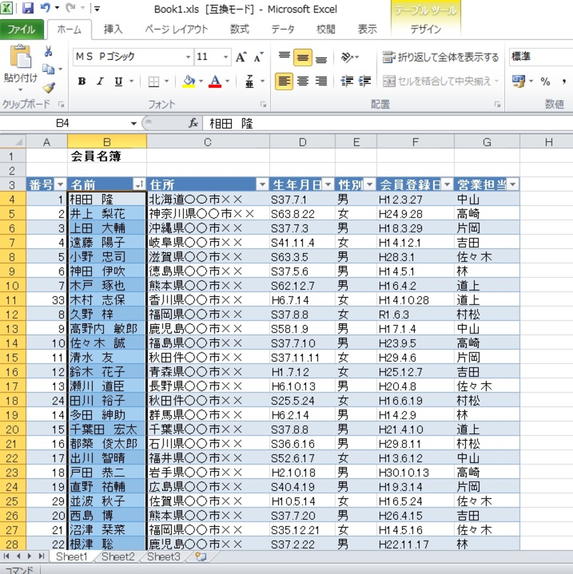Apply yellow fill color bucket

coord(189,82)
